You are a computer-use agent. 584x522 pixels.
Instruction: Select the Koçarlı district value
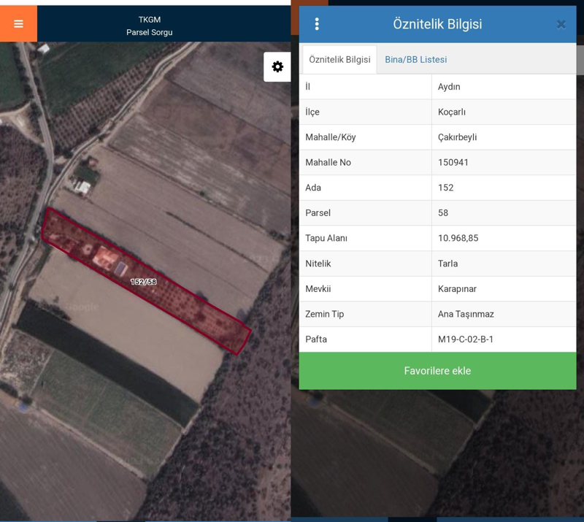[452, 112]
